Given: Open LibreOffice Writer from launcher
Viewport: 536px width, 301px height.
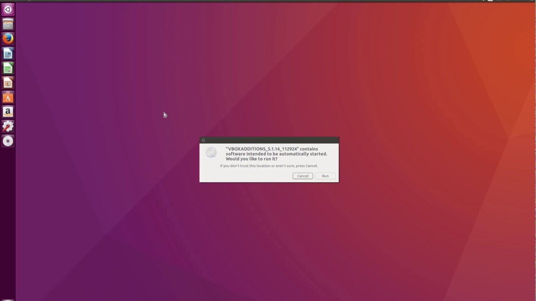Looking at the screenshot, I should tap(8, 53).
